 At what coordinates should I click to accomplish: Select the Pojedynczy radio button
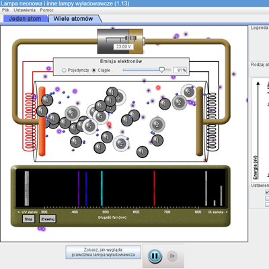coord(64,70)
